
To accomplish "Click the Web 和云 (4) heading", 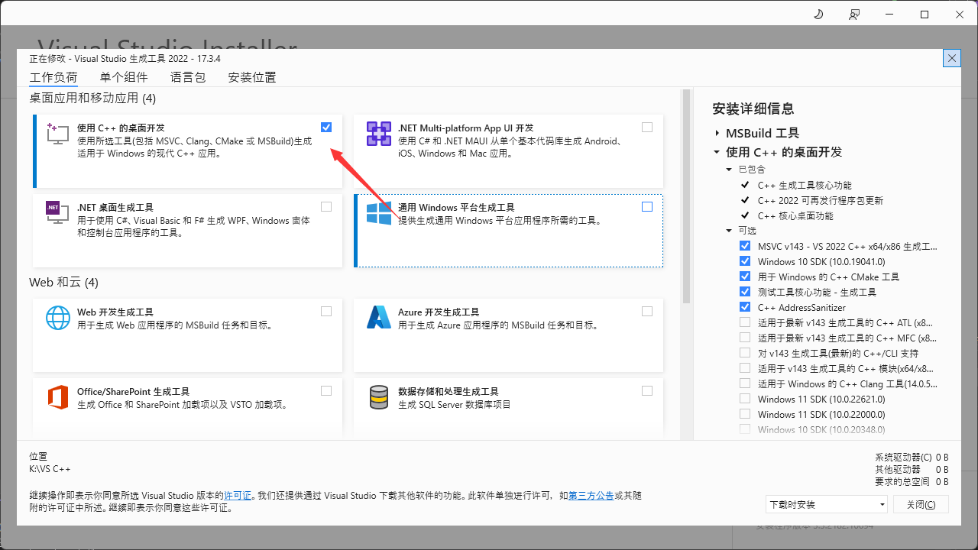I will pos(64,282).
